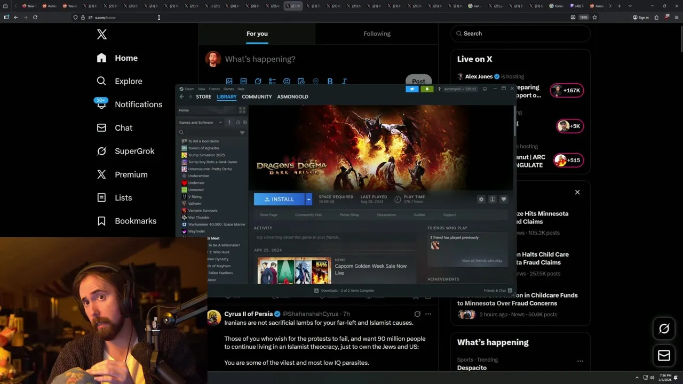The image size is (683, 384).
Task: Toggle sort order arrow in library sidebar
Action: (229, 122)
